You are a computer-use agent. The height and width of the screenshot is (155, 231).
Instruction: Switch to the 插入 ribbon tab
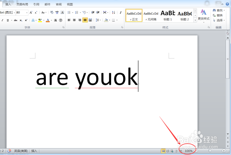8,4
